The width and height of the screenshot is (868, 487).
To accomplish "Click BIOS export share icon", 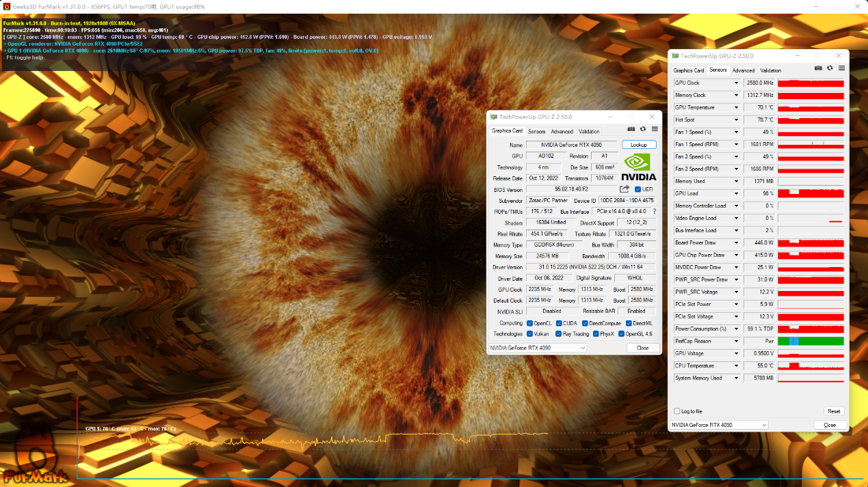I will pos(624,189).
